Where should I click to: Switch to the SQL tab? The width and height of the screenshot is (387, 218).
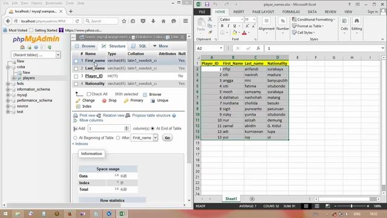coord(139,46)
